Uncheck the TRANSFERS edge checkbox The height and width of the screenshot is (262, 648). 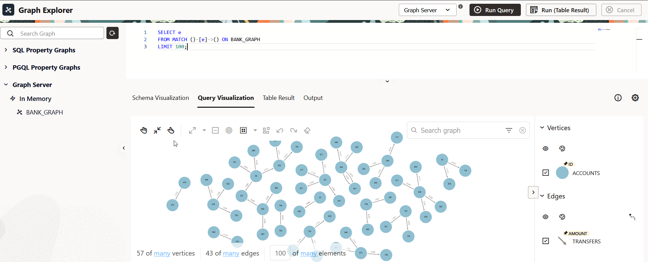tap(546, 241)
